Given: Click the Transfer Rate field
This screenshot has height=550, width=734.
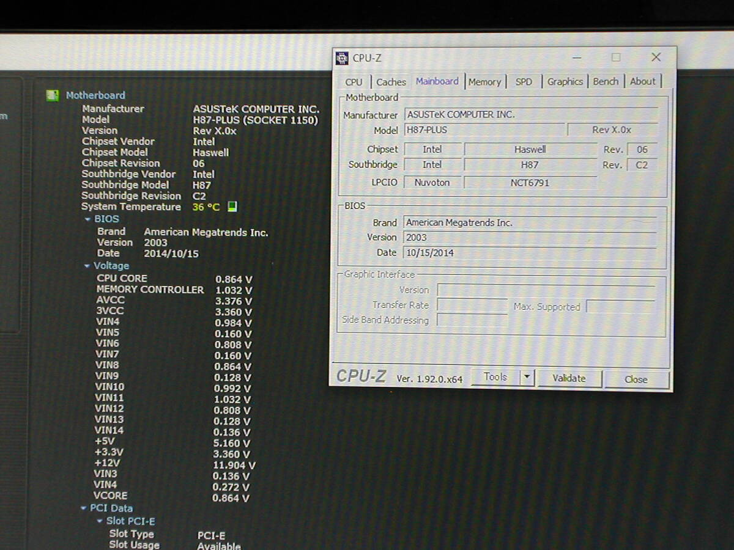Looking at the screenshot, I should tap(472, 305).
